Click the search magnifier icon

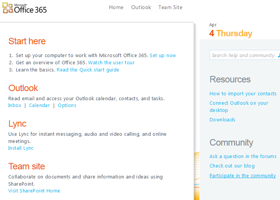[279, 55]
